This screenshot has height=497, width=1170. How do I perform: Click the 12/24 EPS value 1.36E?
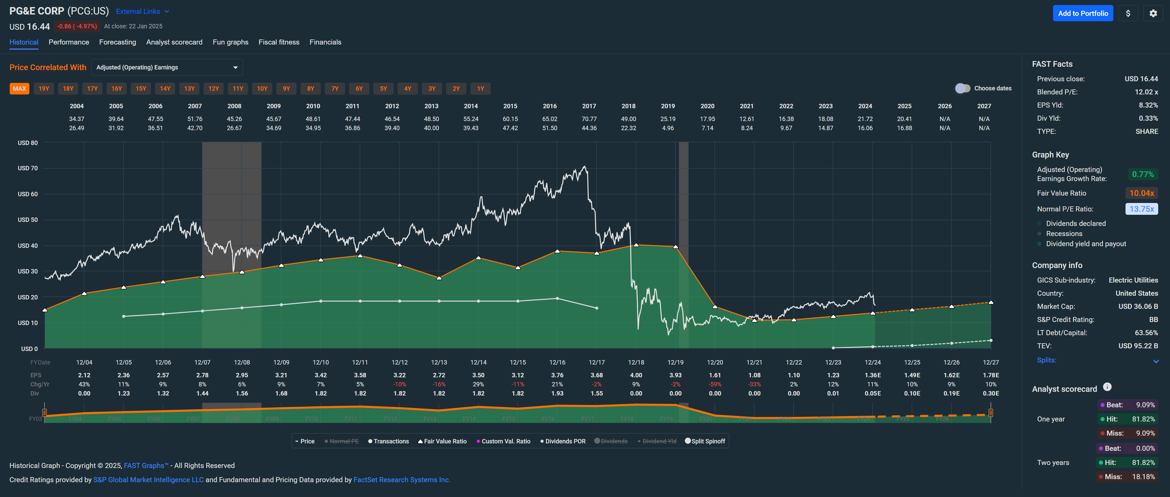[x=872, y=375]
